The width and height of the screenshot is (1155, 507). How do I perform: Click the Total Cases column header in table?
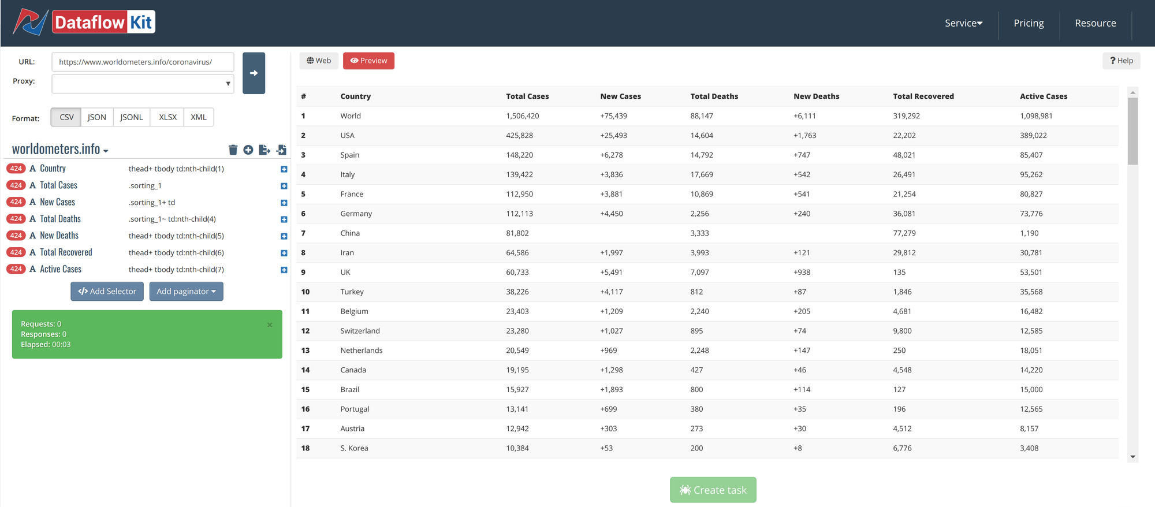point(527,96)
